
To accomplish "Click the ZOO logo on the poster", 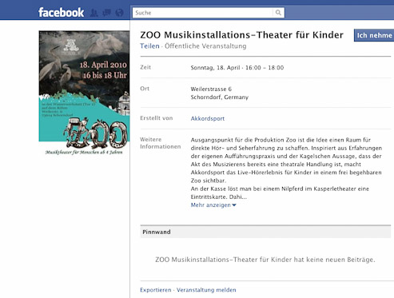I will coord(95,133).
